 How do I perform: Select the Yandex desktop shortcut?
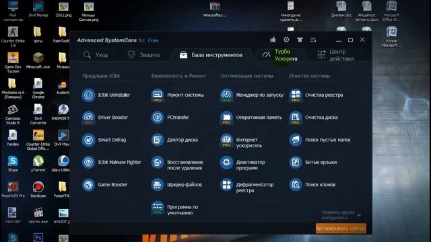13,138
